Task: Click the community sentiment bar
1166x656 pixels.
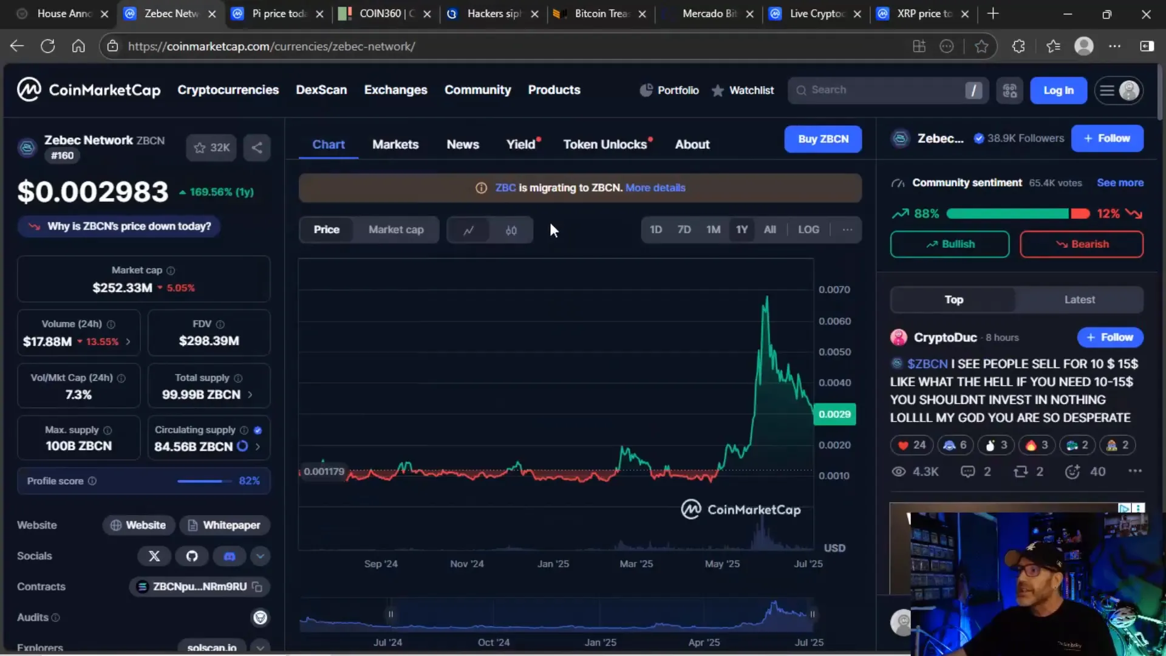Action: pos(1018,214)
